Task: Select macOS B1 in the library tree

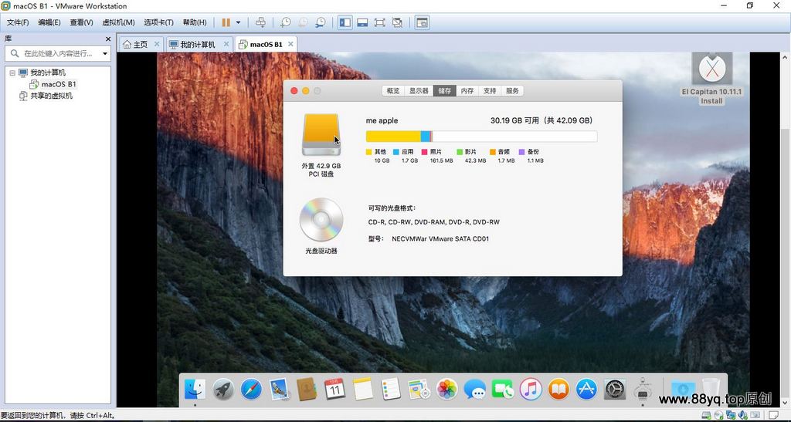Action: pos(59,84)
